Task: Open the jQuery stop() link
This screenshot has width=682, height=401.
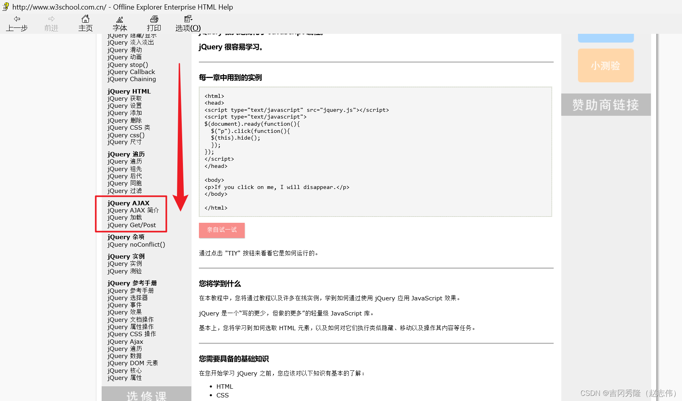Action: pyautogui.click(x=128, y=65)
